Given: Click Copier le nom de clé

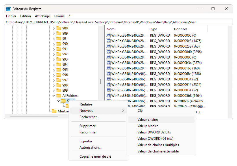Looking at the screenshot, I should pyautogui.click(x=95, y=156).
